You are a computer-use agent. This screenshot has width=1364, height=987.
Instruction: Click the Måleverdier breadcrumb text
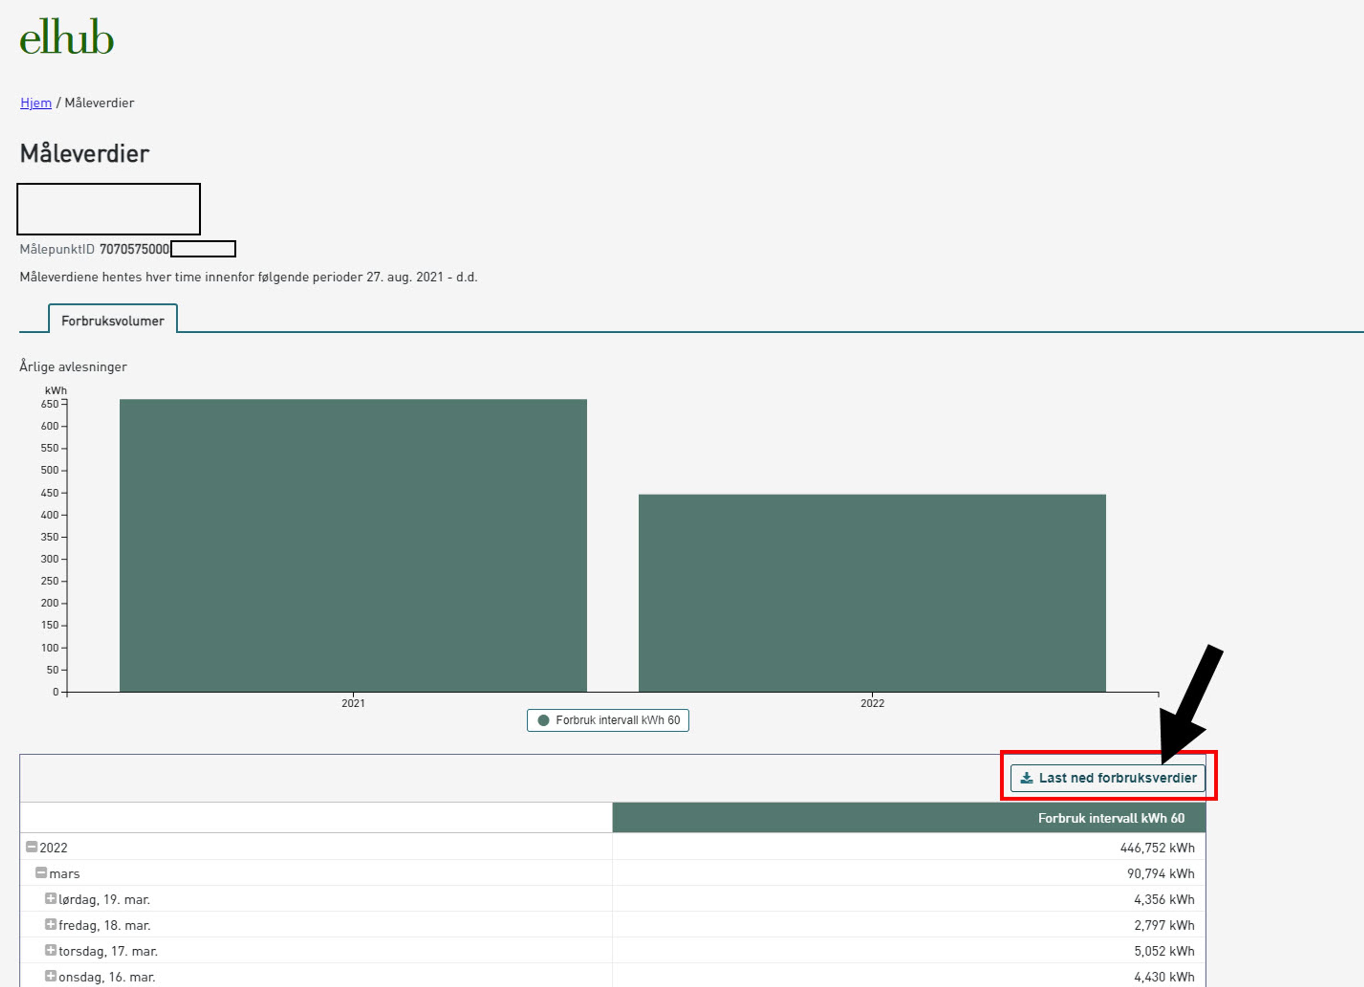[x=99, y=103]
